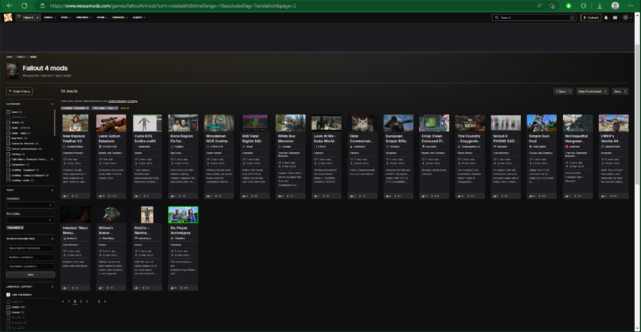Focus the Description contains field
641x332 pixels.
[31, 248]
